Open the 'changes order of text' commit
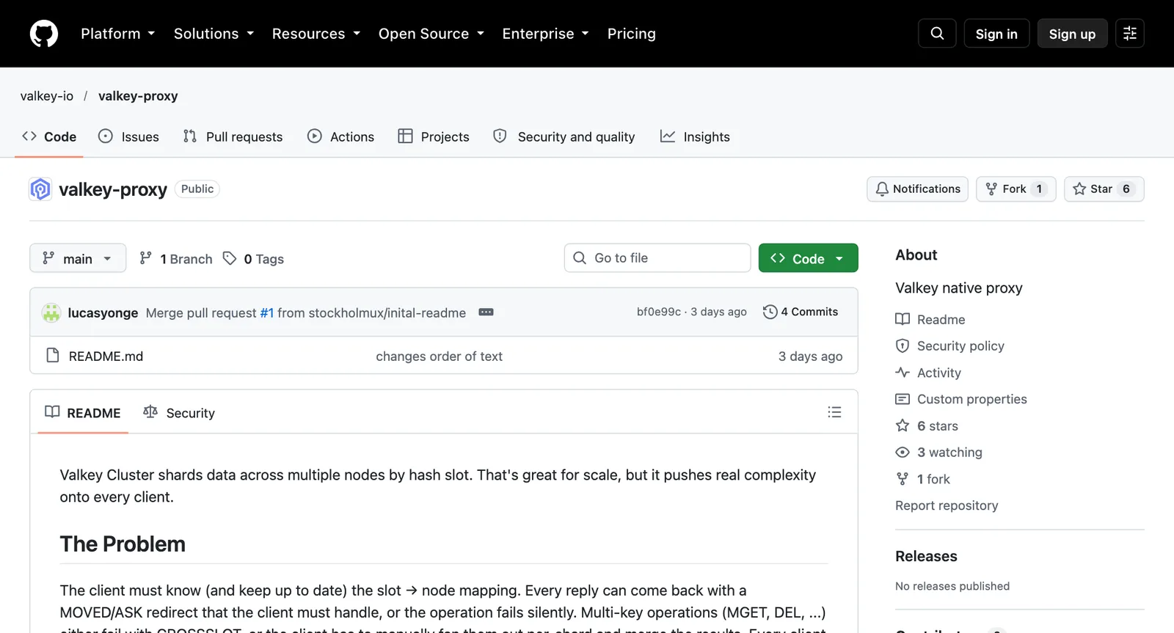 point(439,356)
